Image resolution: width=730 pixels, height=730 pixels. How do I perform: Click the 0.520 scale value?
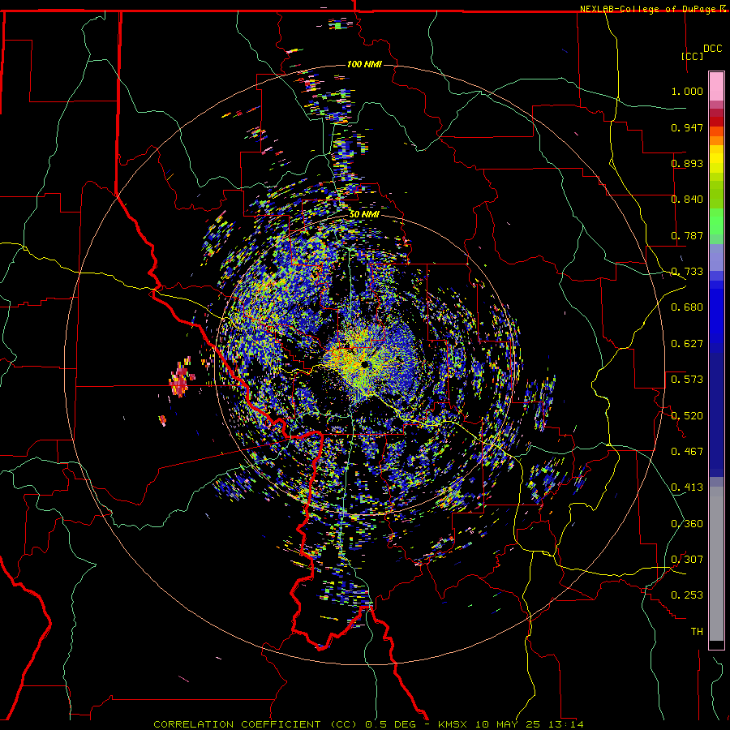tap(687, 416)
